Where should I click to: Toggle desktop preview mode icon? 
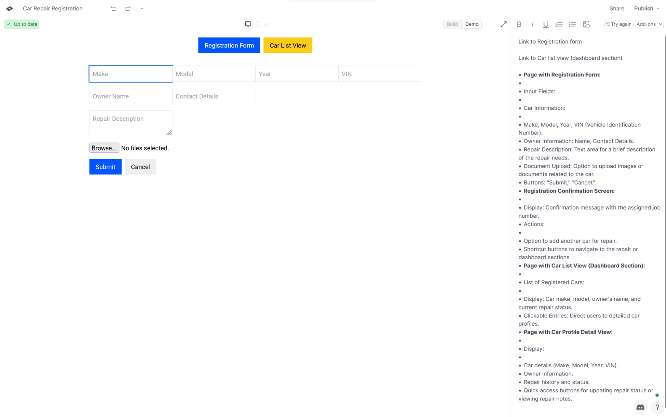click(248, 24)
